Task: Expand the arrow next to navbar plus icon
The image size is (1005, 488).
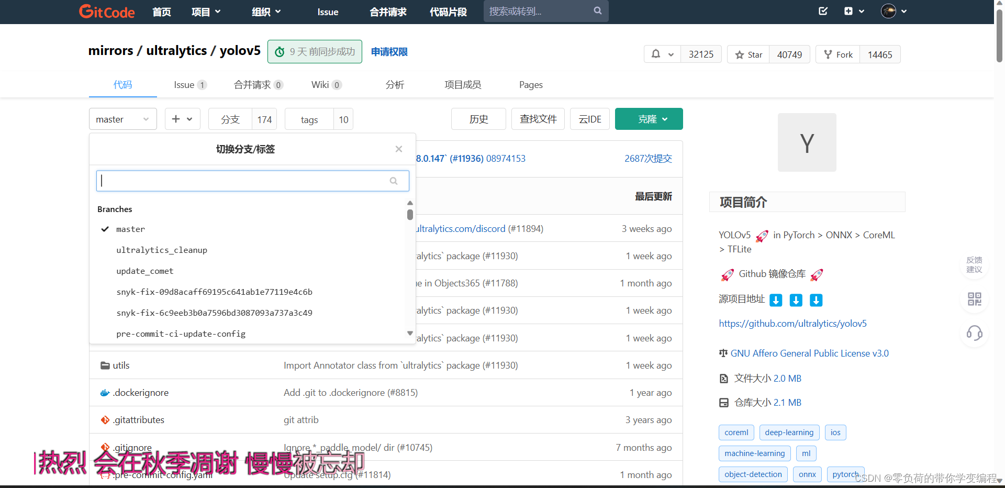Action: 862,11
